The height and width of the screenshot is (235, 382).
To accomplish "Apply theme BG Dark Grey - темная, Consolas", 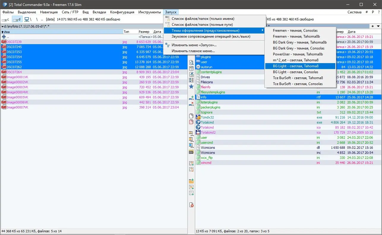I will pyautogui.click(x=300, y=48).
